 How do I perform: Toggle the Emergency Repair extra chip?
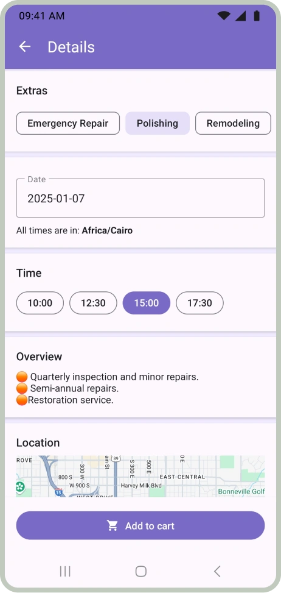[x=68, y=123]
